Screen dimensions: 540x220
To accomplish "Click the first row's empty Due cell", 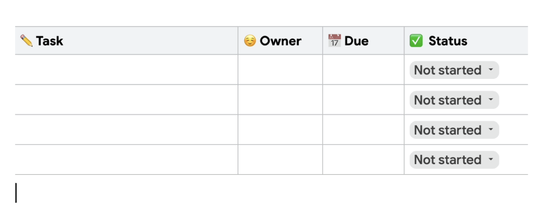I will click(x=363, y=70).
